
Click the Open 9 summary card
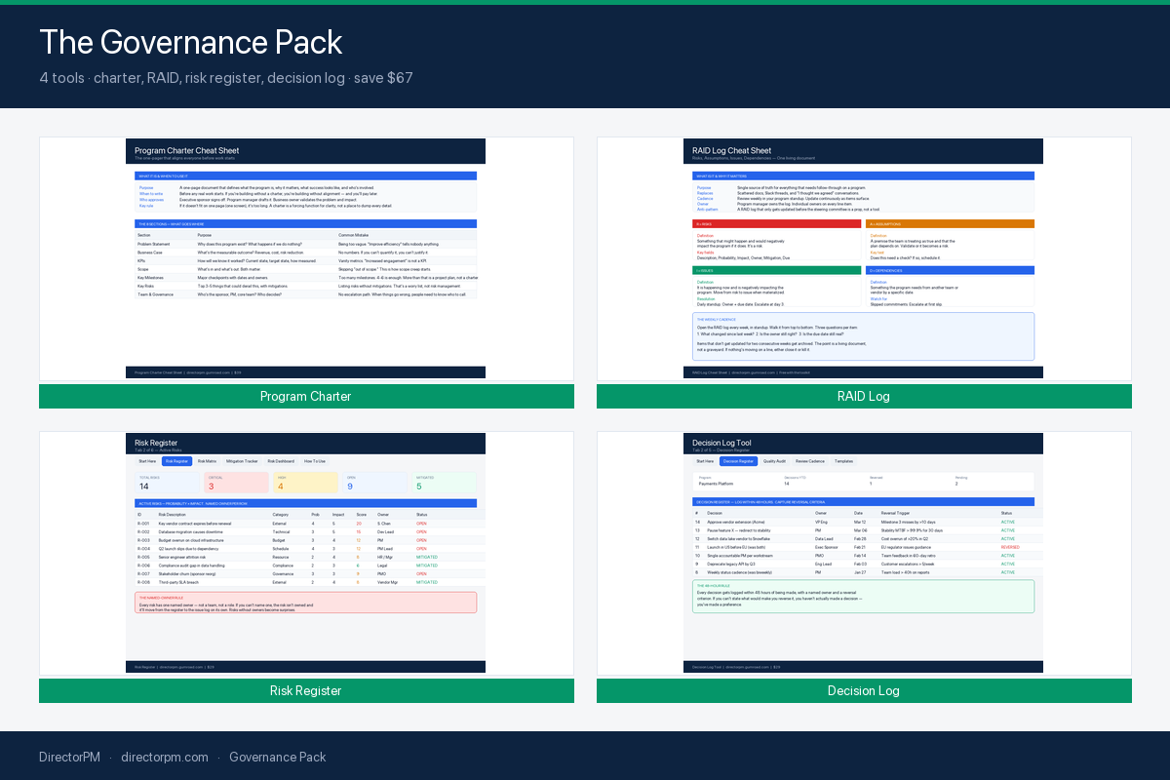point(375,483)
